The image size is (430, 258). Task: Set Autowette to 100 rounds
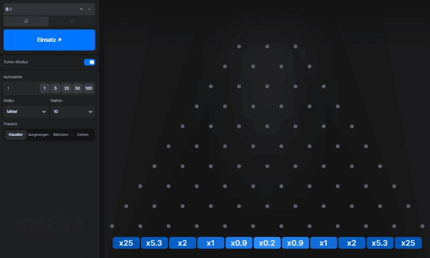[88, 88]
